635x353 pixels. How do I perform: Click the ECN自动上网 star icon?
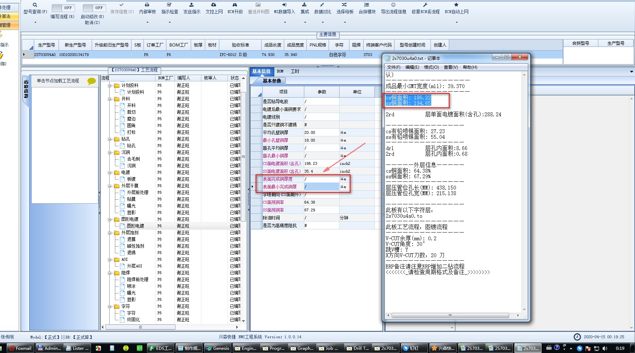[456, 5]
